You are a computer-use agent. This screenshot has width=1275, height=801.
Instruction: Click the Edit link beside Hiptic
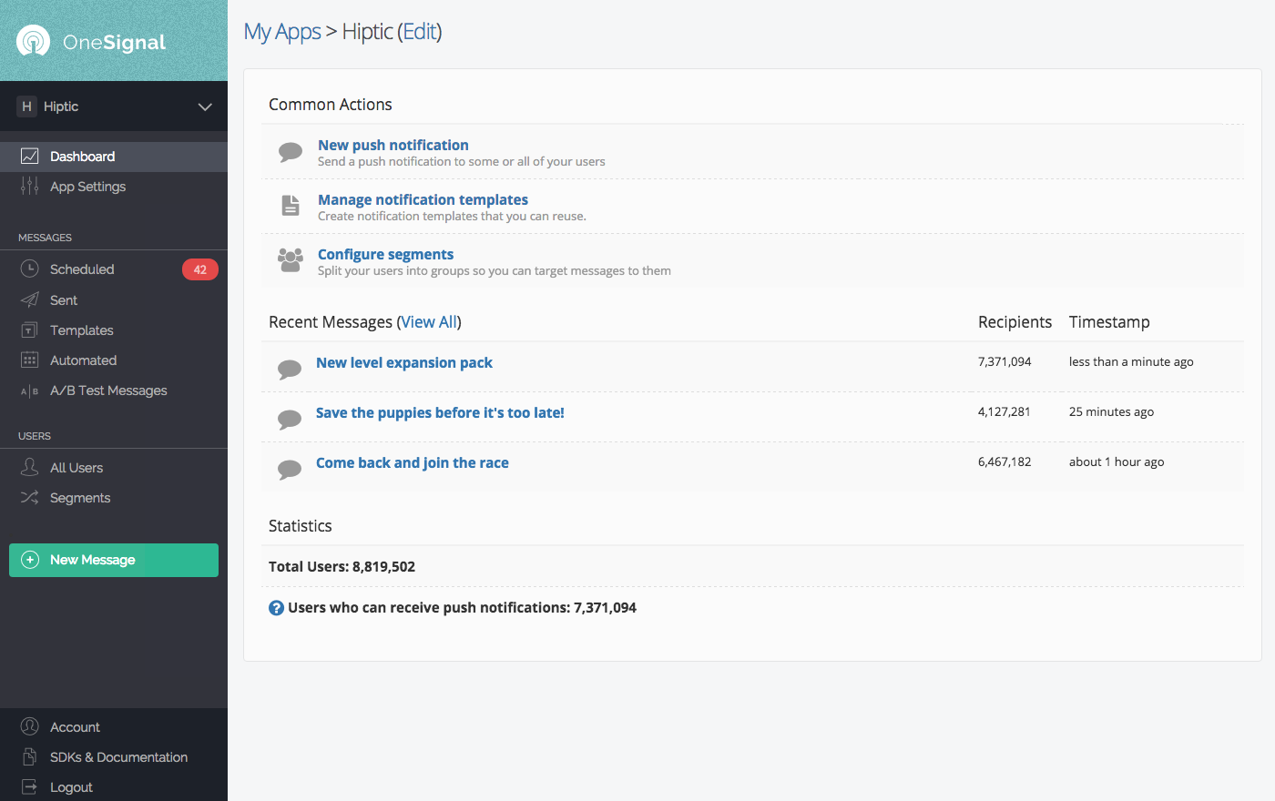420,32
